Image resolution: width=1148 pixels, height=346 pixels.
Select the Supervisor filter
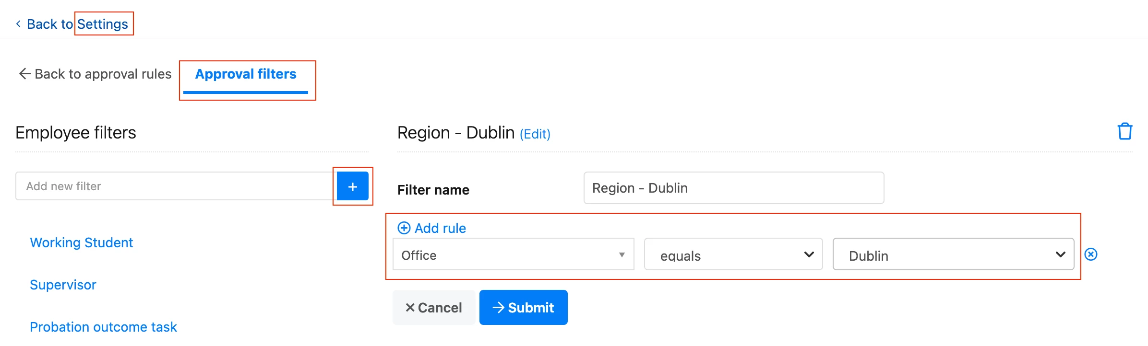pos(63,285)
